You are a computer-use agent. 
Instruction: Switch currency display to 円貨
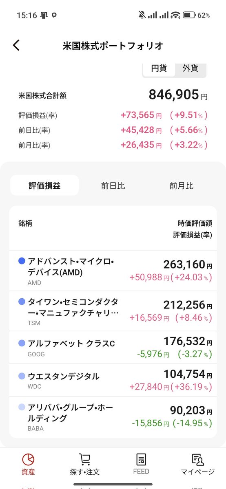159,68
